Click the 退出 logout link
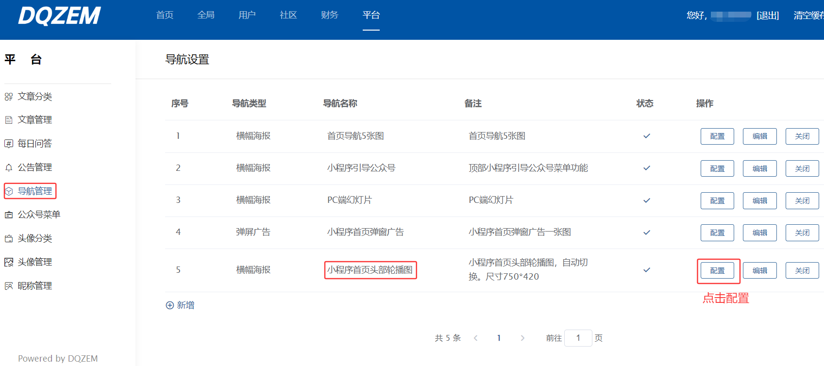The image size is (824, 366). [x=768, y=16]
